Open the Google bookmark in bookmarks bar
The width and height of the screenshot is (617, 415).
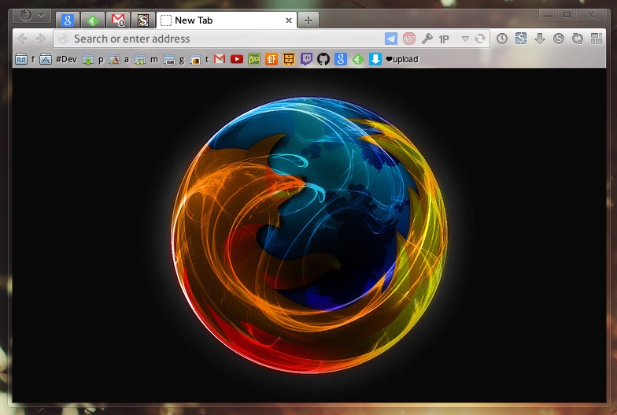341,60
